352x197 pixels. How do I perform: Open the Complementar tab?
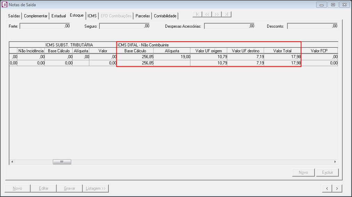pyautogui.click(x=36, y=16)
